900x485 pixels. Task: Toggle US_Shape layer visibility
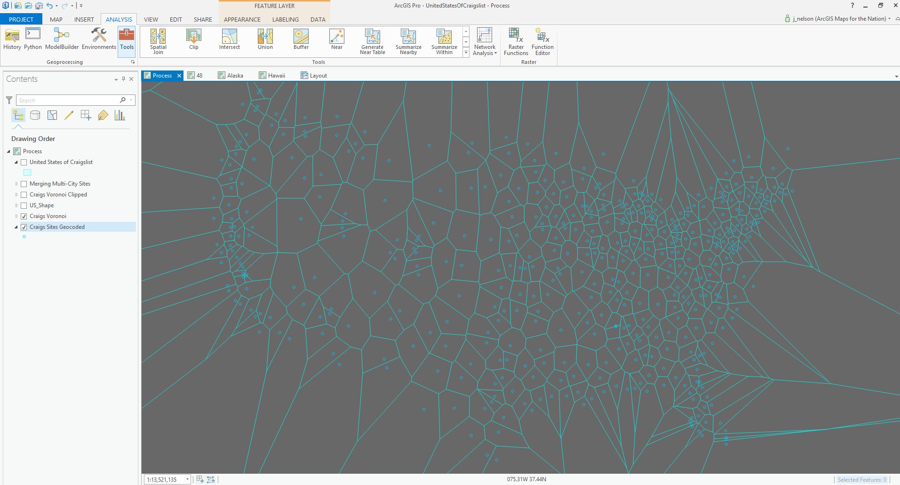[24, 205]
